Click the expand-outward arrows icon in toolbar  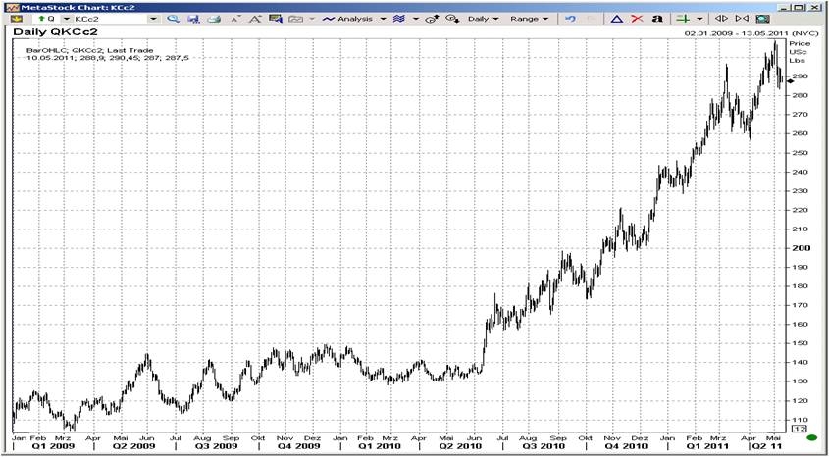click(x=721, y=19)
